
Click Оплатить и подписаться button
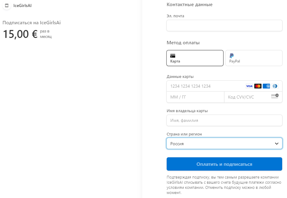pyautogui.click(x=224, y=164)
